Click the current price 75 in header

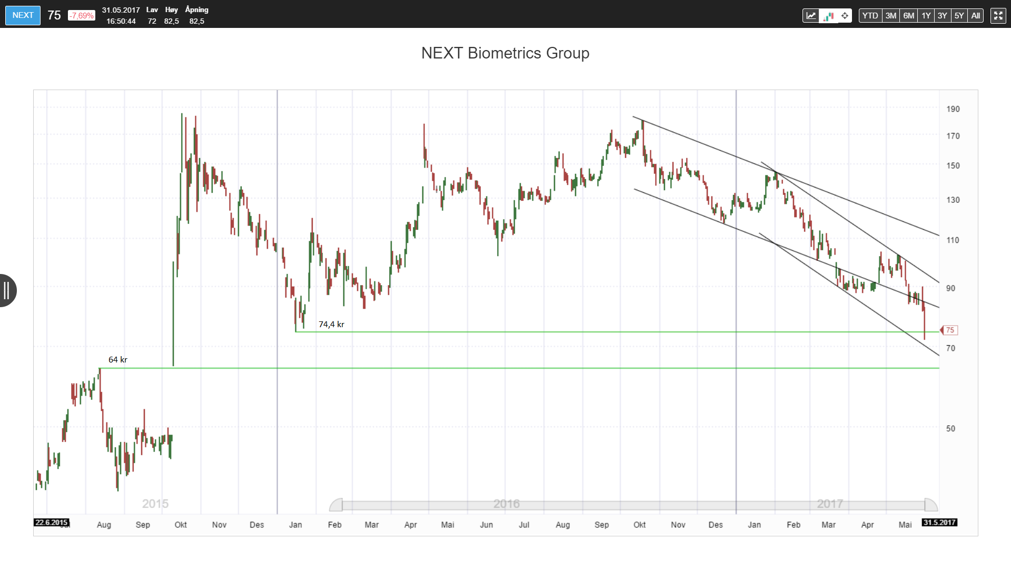[54, 15]
